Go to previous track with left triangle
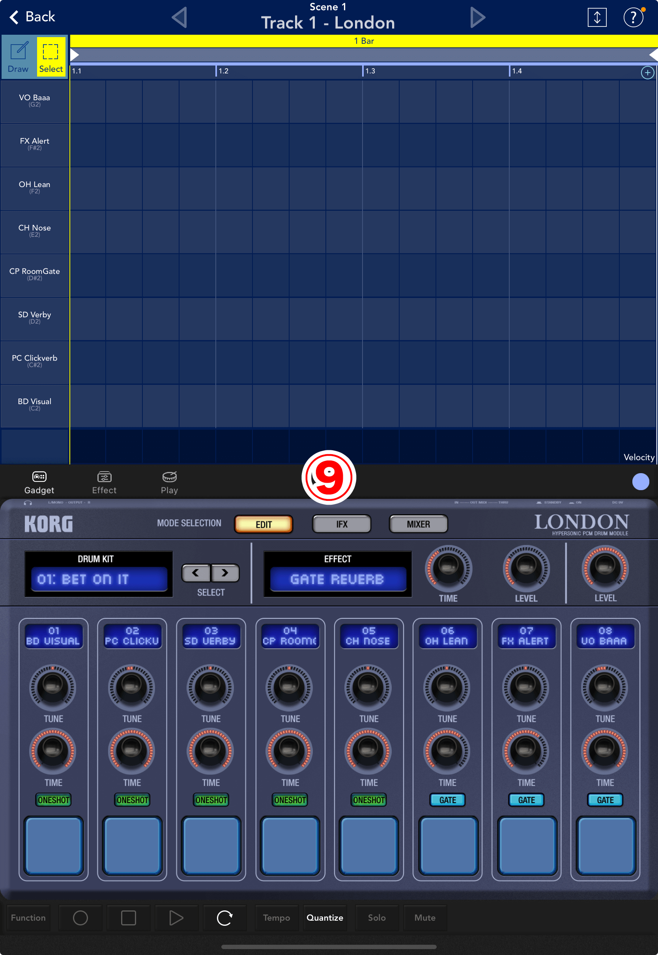 [x=180, y=17]
